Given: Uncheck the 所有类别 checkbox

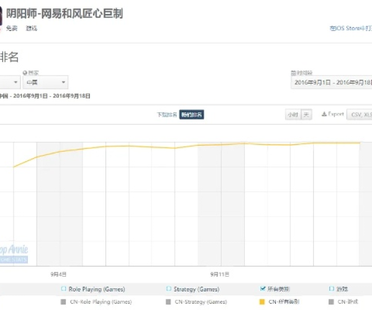Looking at the screenshot, I should click(x=263, y=289).
